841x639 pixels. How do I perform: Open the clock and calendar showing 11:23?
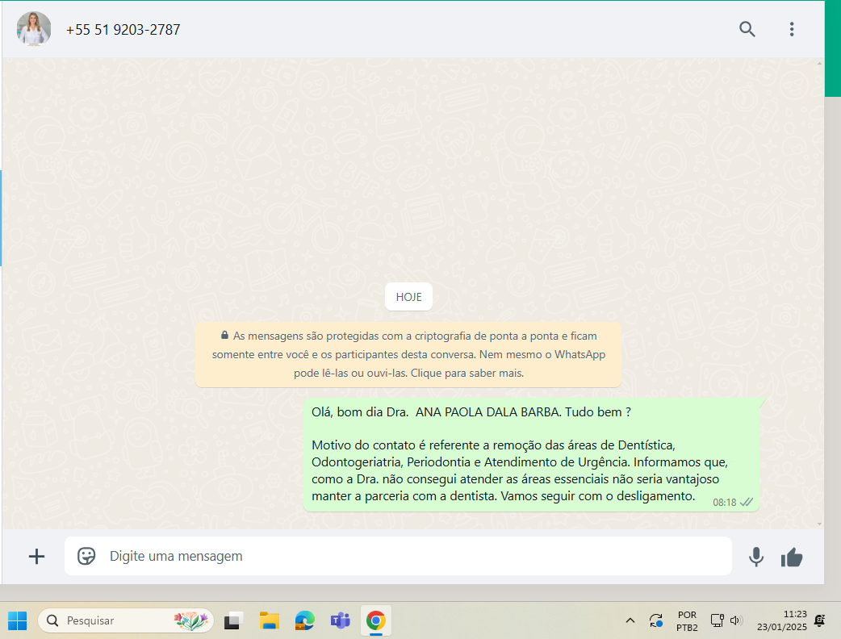click(x=782, y=620)
